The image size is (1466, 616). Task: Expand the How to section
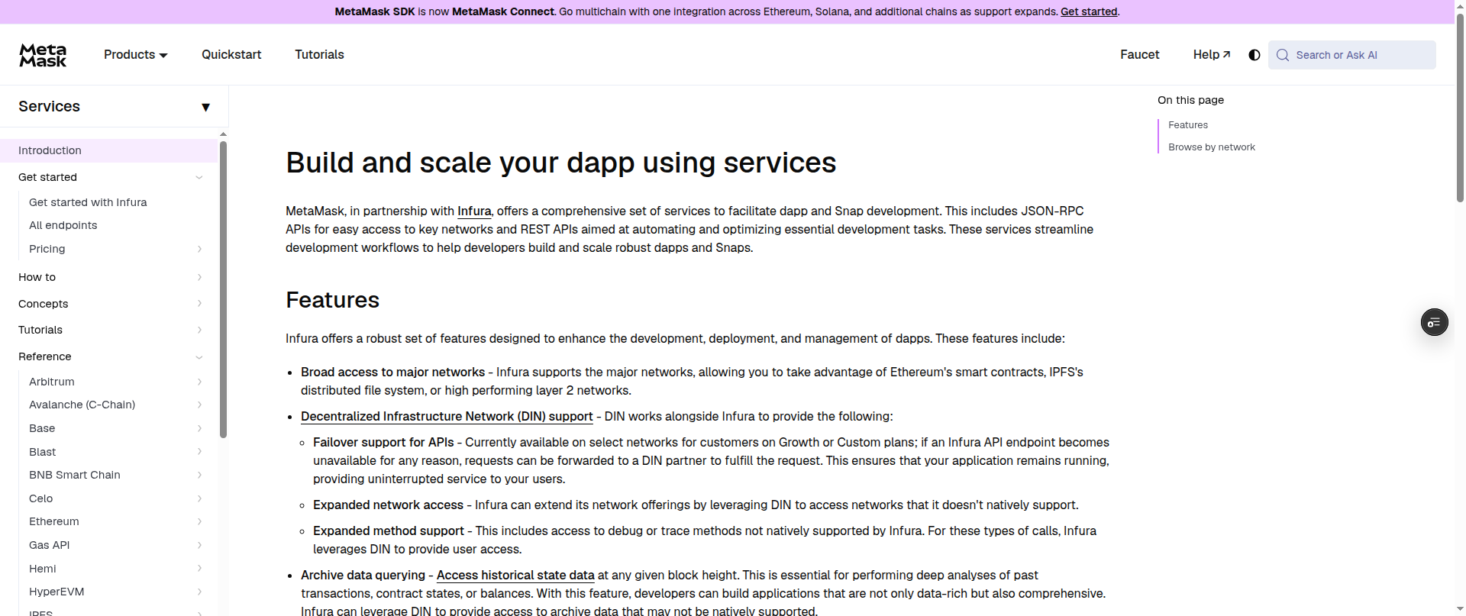(199, 277)
